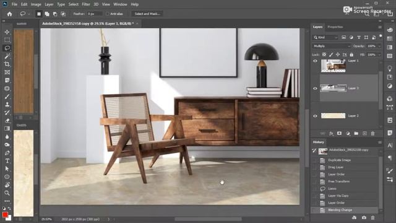Choose New Selection mode button
Screen dimensions: 396x223
pos(39,14)
